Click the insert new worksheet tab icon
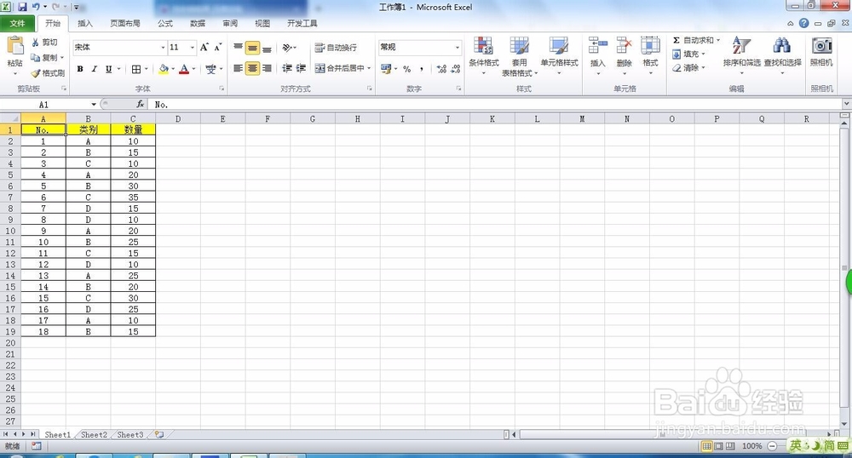This screenshot has height=458, width=852. [159, 435]
